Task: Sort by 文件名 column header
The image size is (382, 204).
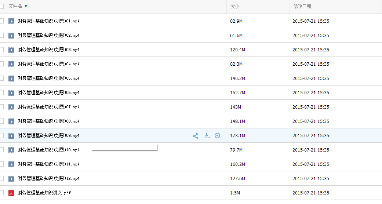Action: [15, 6]
